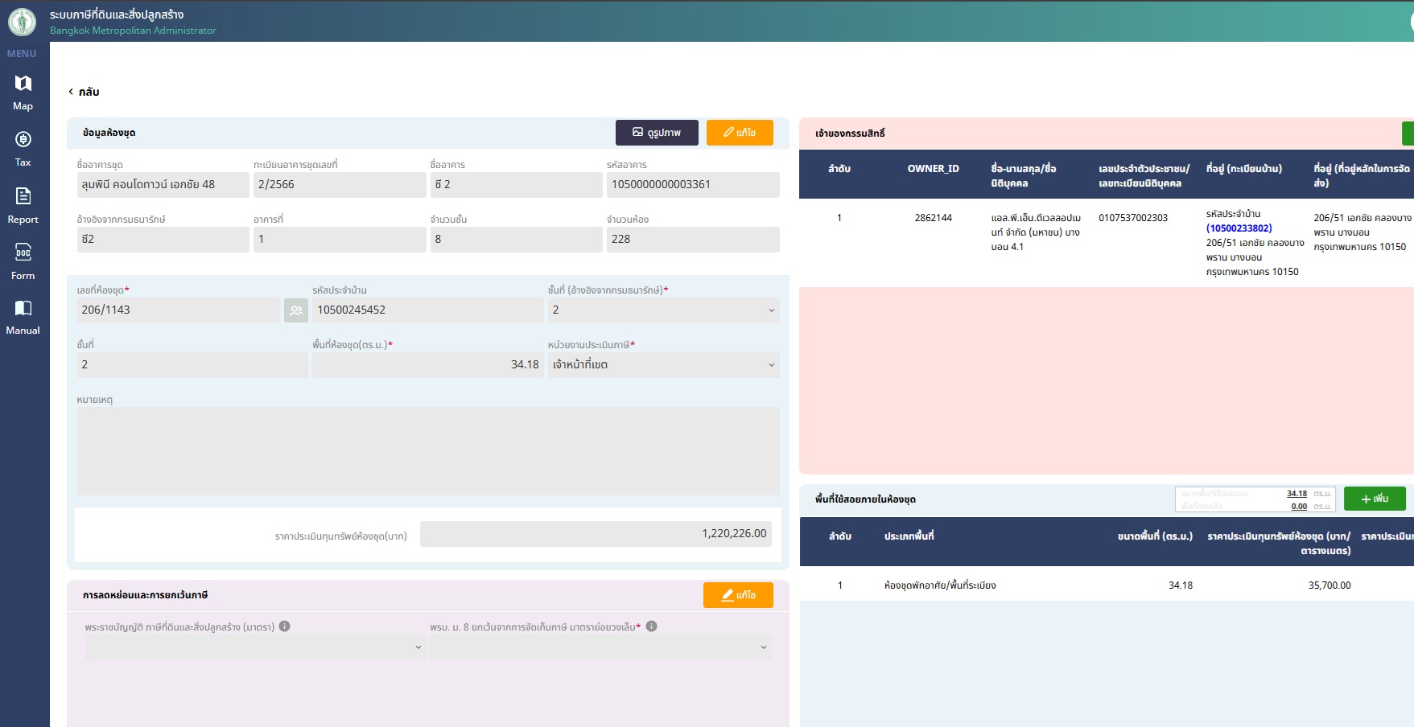Viewport: 1414px width, 727px height.
Task: Click the ขนาดพื้นที่ (ตร.ม.) column header
Action: pos(1155,536)
